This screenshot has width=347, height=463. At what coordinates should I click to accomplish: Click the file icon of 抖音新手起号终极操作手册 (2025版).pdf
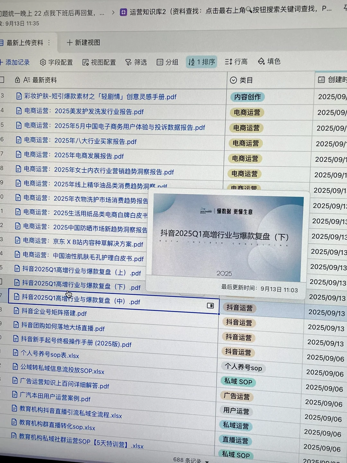tap(15, 338)
